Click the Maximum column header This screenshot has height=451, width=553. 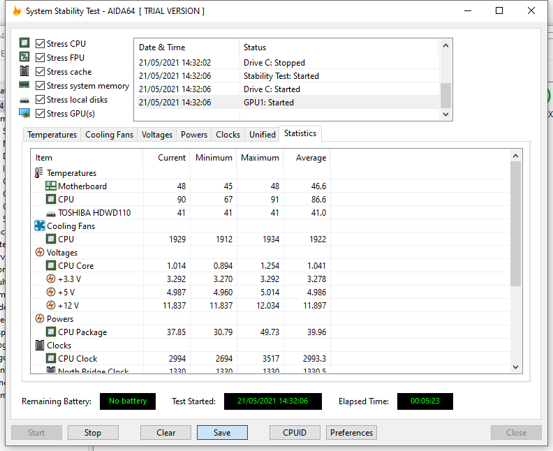click(260, 158)
